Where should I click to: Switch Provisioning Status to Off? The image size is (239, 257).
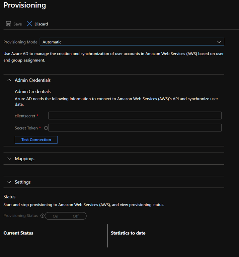(x=76, y=216)
